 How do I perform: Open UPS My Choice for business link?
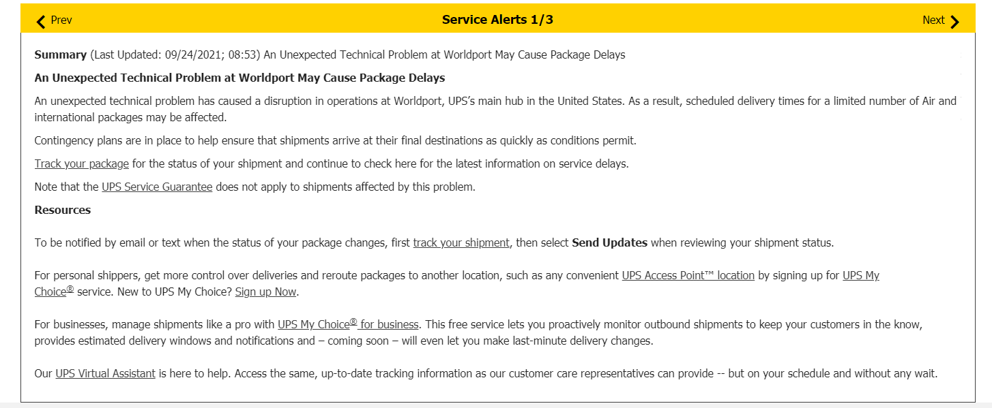[348, 325]
